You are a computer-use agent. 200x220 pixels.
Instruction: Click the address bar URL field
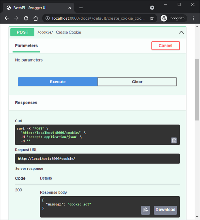97,18
